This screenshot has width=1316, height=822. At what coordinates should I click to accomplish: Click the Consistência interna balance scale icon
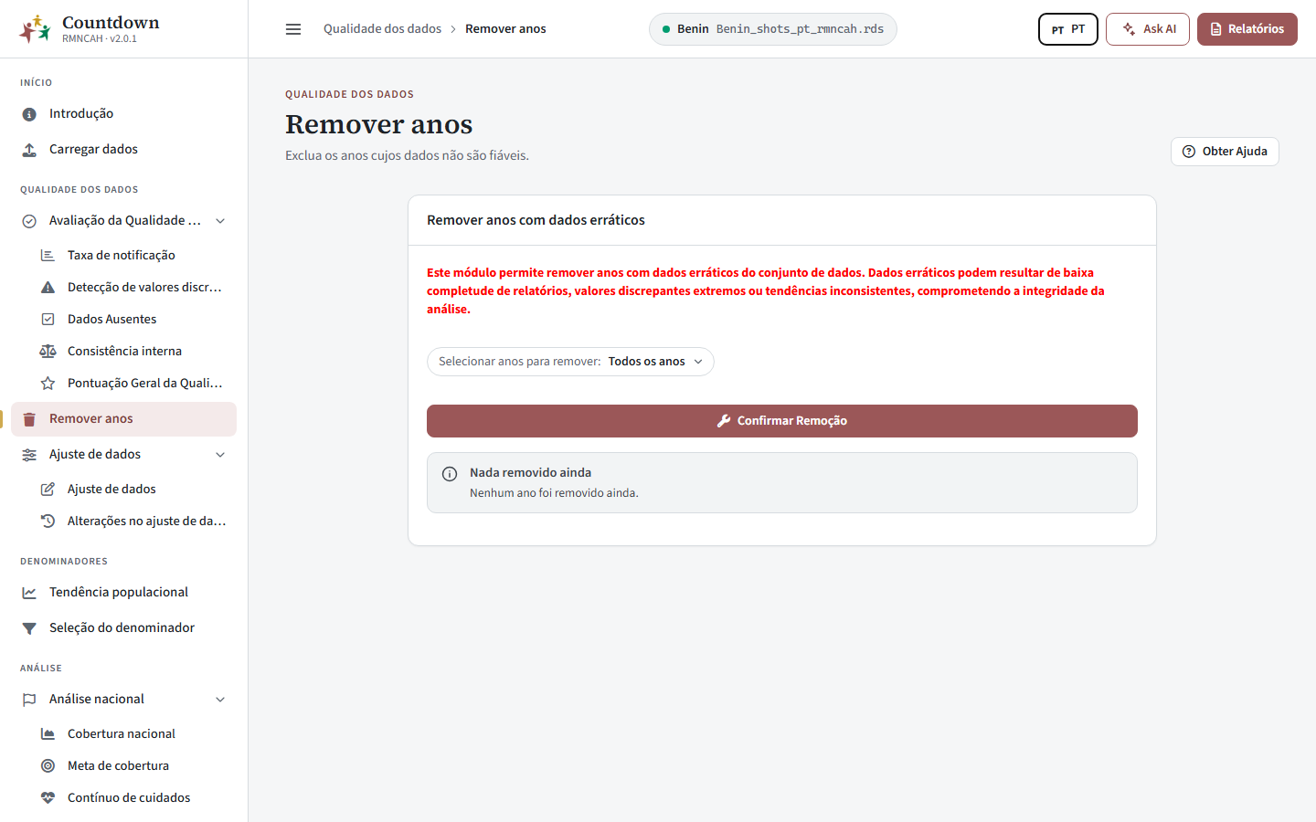[x=48, y=352]
